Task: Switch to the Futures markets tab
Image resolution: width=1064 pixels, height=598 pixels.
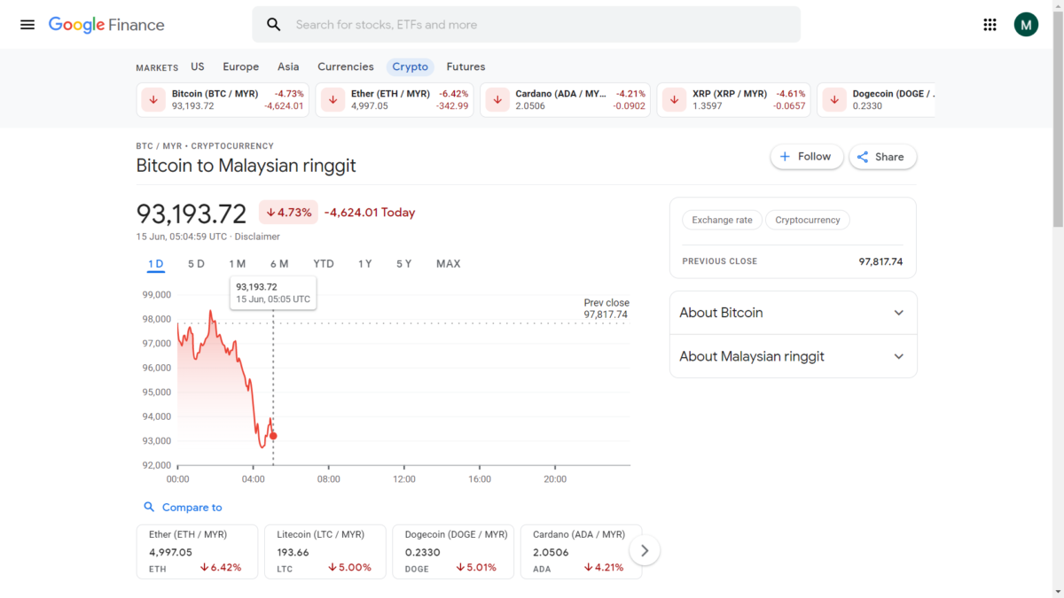Action: coord(465,66)
